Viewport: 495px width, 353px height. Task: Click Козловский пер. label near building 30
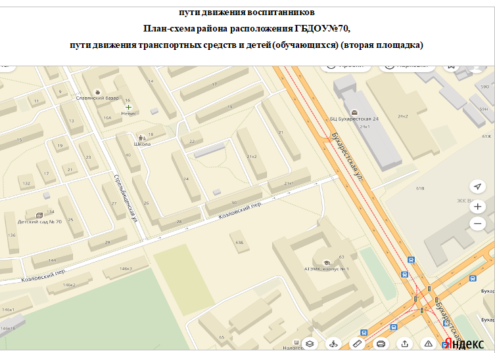240,211
